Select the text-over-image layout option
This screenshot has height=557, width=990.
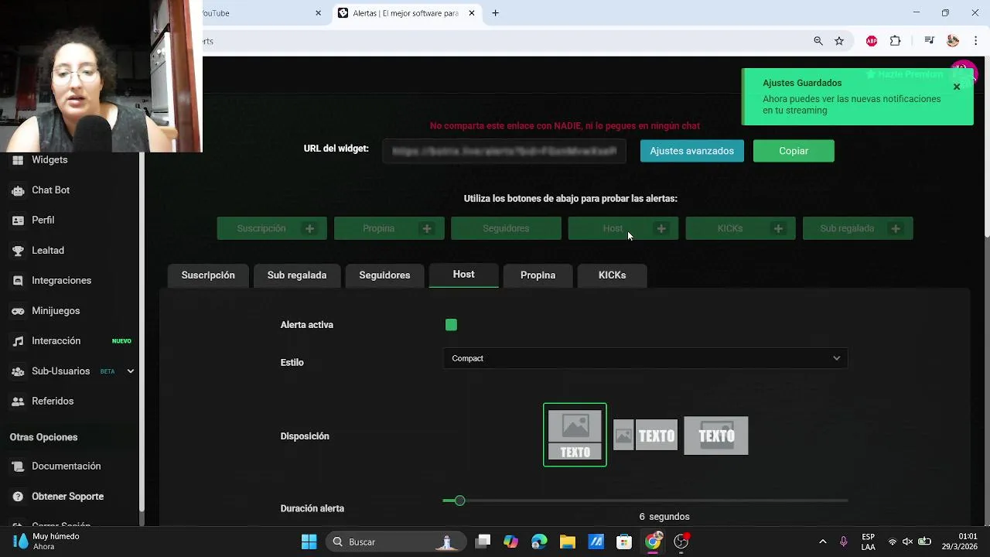coord(716,436)
